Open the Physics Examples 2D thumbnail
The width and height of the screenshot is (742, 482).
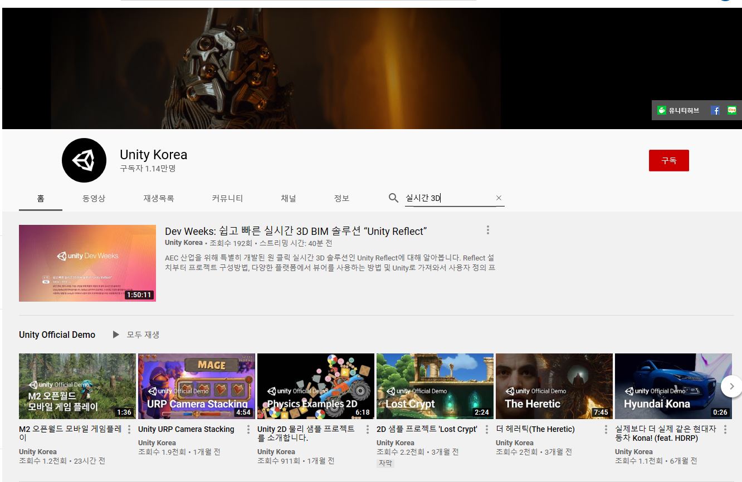tap(316, 386)
